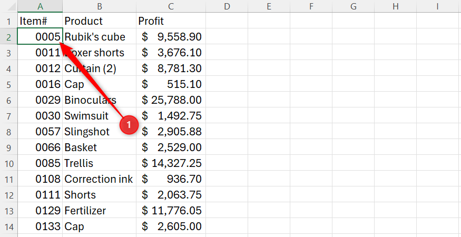461x237 pixels.
Task: Select row 6 header
Action: (9, 100)
